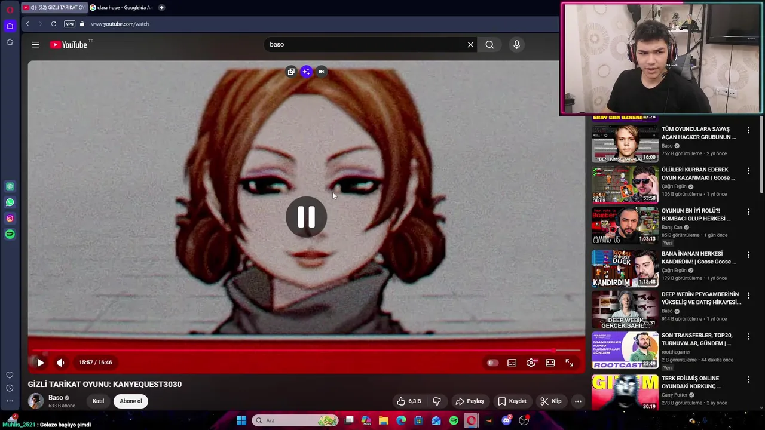
Task: Open the picture-in-picture pop-out icon above video
Action: [291, 72]
